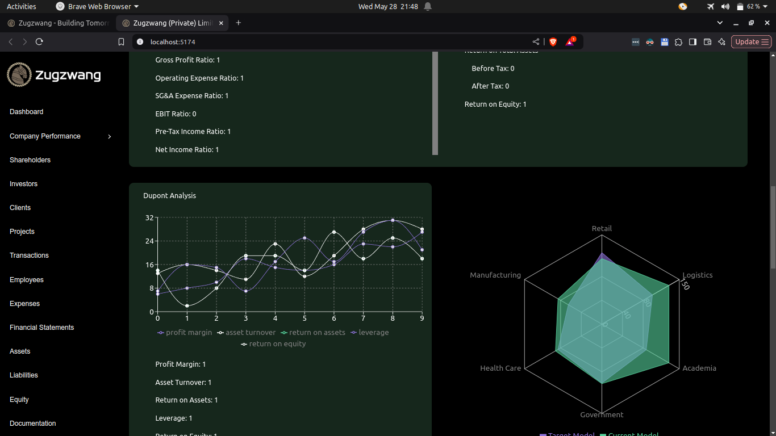
Task: Open a new browser tab
Action: pos(239,23)
